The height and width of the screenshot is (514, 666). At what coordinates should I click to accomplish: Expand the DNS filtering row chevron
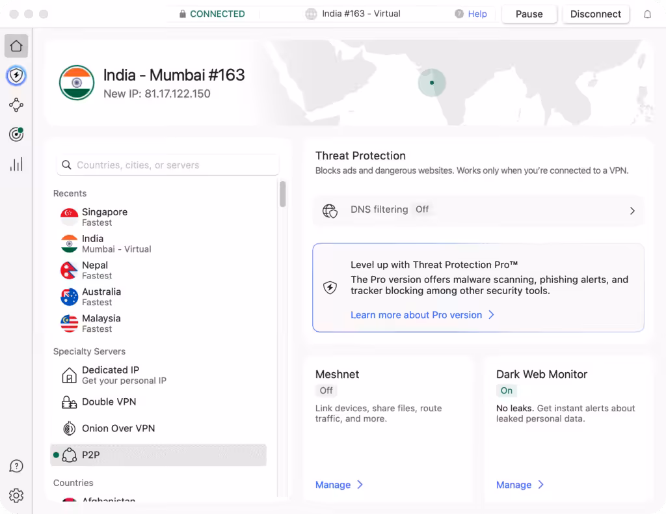tap(632, 211)
